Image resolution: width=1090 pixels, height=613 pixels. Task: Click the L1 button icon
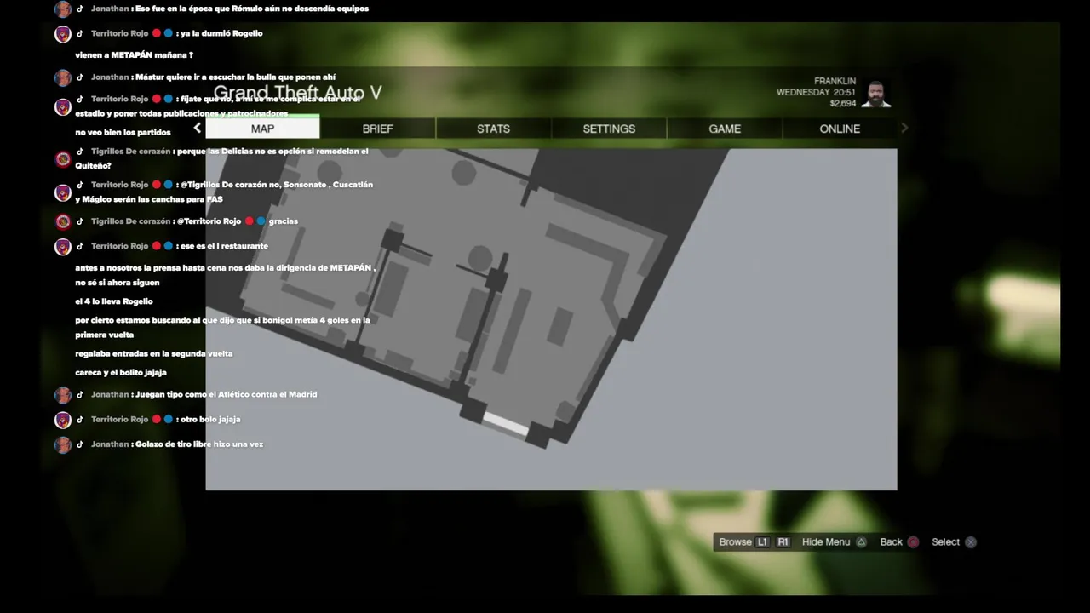[763, 542]
